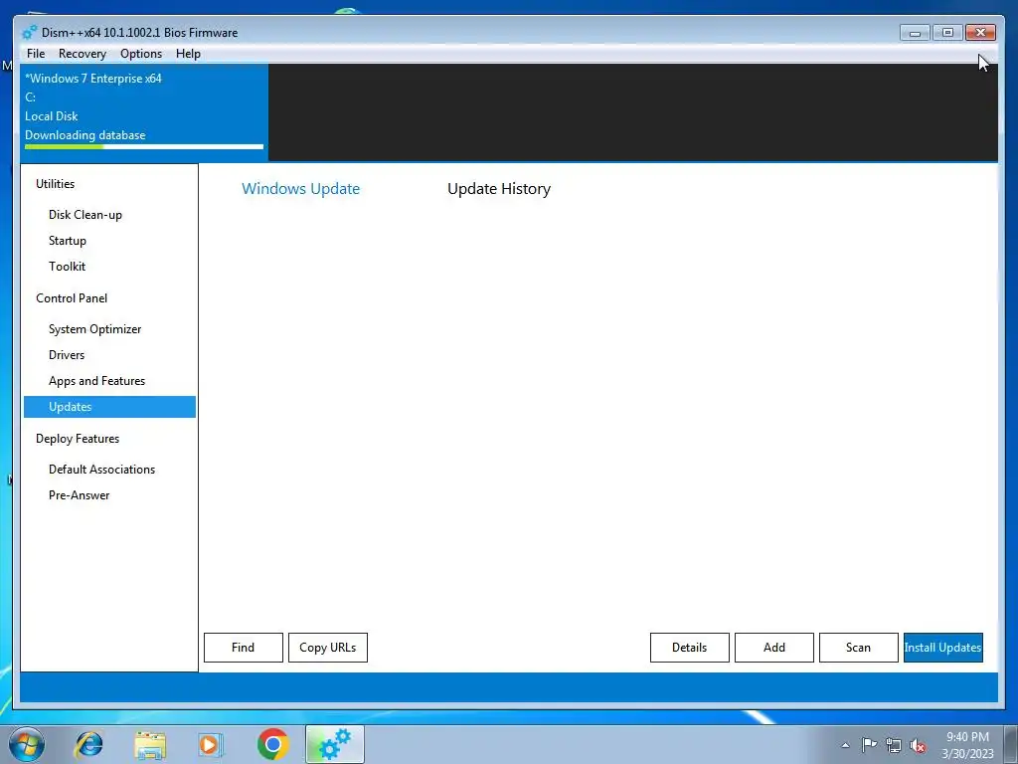Switch to the Windows Update tab
The image size is (1018, 764).
tap(300, 188)
